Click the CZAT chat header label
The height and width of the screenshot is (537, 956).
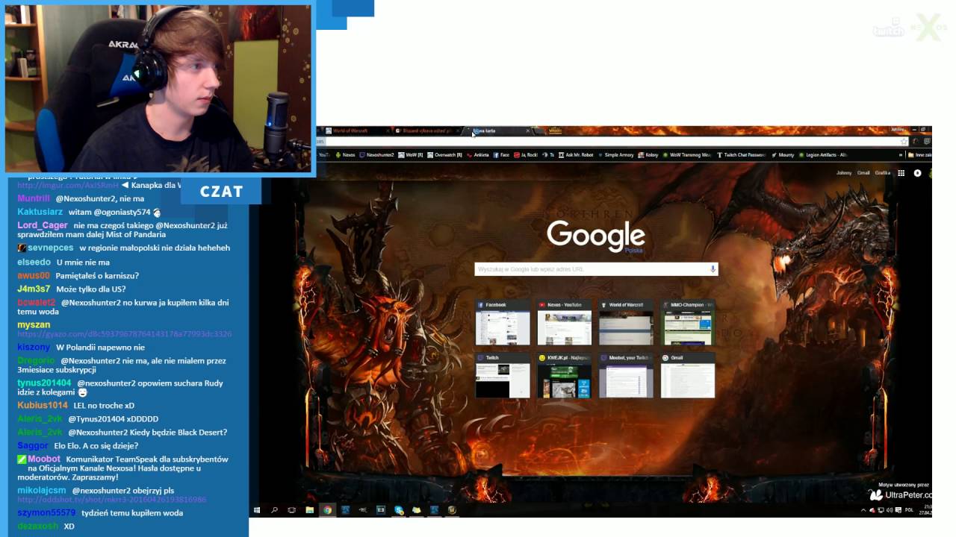click(221, 192)
